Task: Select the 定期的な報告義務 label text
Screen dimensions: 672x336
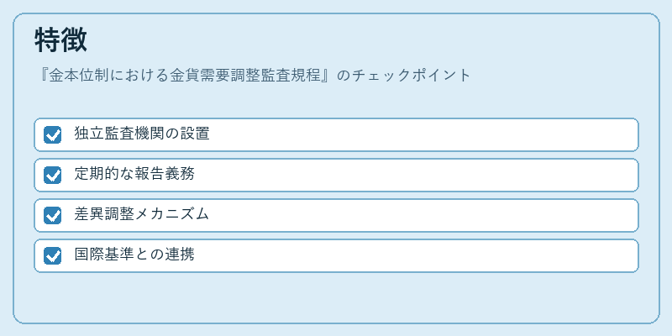Action: click(134, 174)
